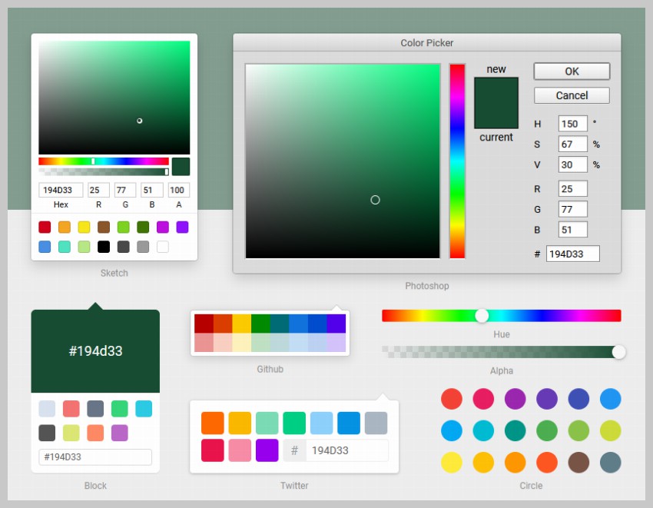Choose the white swatch in Sketch presets
The image size is (653, 508).
point(163,247)
